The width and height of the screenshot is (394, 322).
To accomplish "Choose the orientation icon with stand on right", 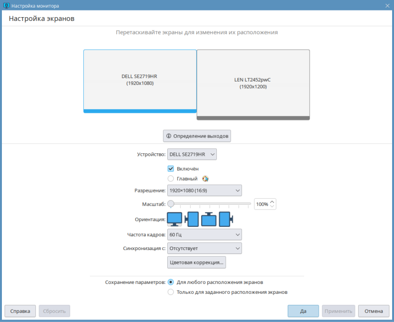I will click(225, 219).
